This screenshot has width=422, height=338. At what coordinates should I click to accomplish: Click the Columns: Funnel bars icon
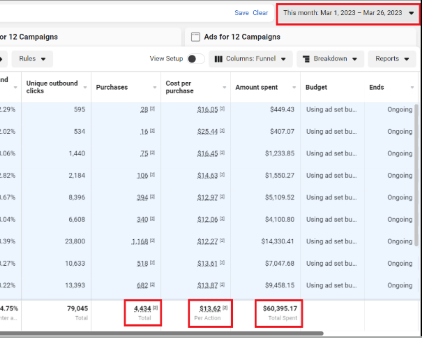point(218,59)
